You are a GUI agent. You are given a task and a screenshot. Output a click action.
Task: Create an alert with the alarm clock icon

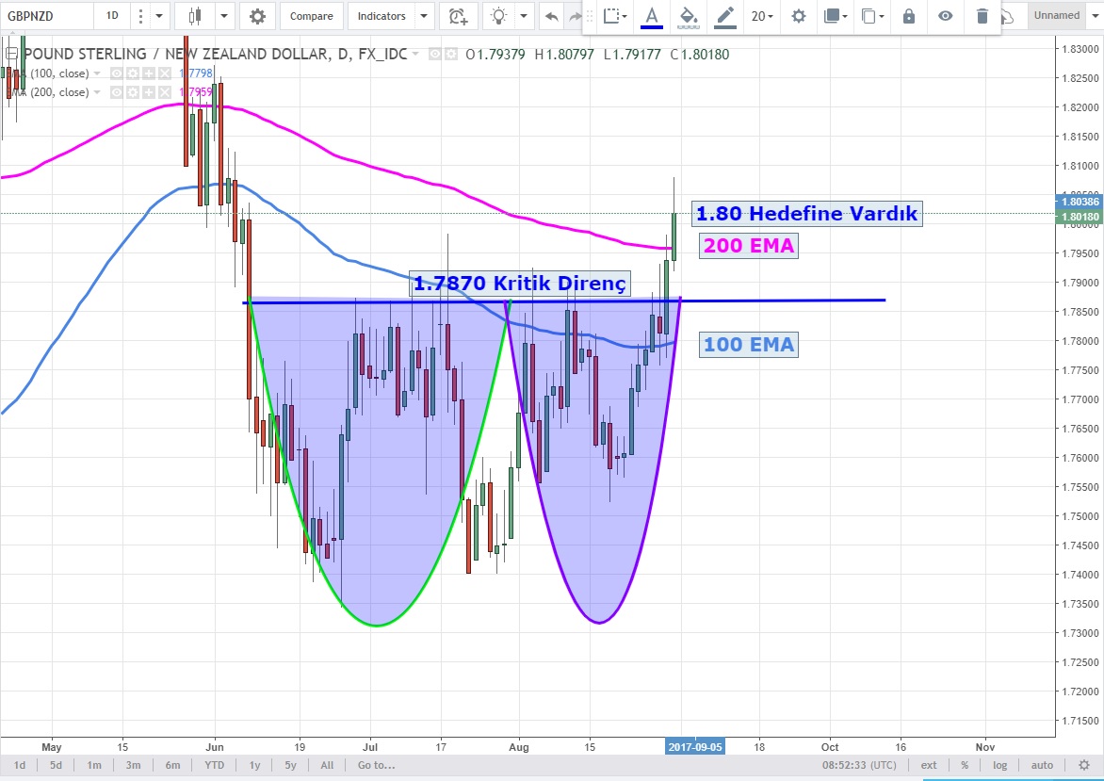point(458,16)
